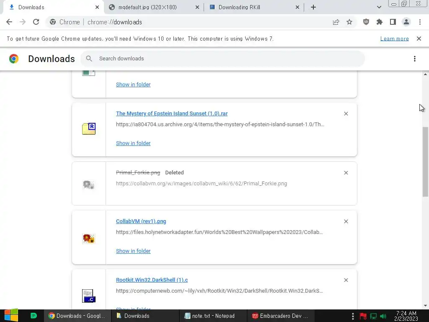
Task: Click the scrollbar up arrow
Action: 425,74
